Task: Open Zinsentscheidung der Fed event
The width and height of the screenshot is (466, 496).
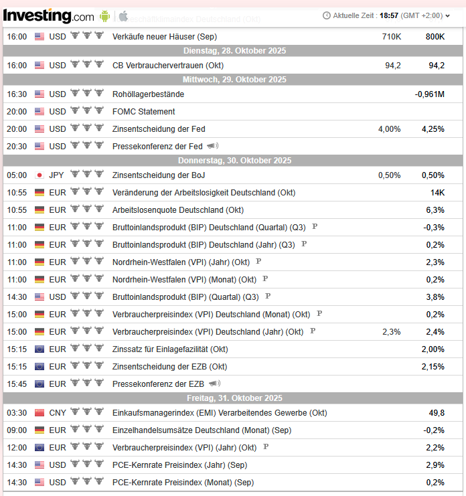Action: (159, 129)
